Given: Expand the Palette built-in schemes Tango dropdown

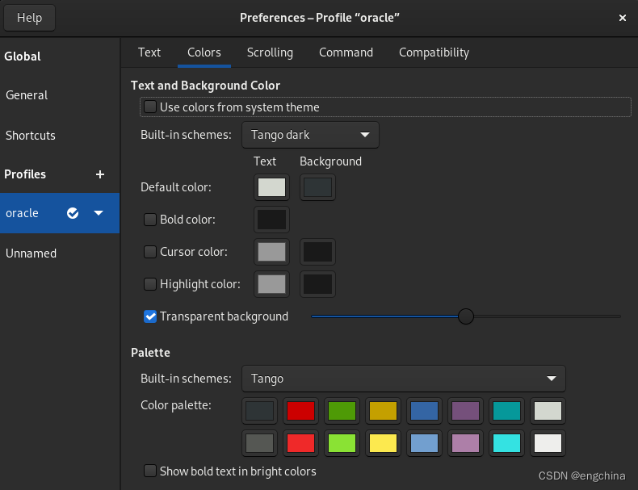Looking at the screenshot, I should (x=403, y=378).
